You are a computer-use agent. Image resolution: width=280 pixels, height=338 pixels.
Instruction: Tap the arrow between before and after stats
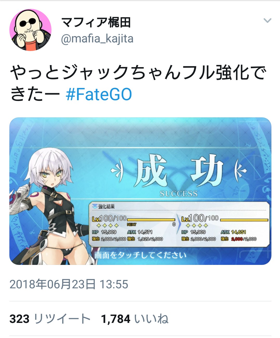tap(178, 224)
